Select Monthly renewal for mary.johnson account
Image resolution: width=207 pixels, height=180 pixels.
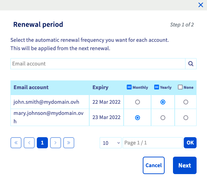(138, 118)
